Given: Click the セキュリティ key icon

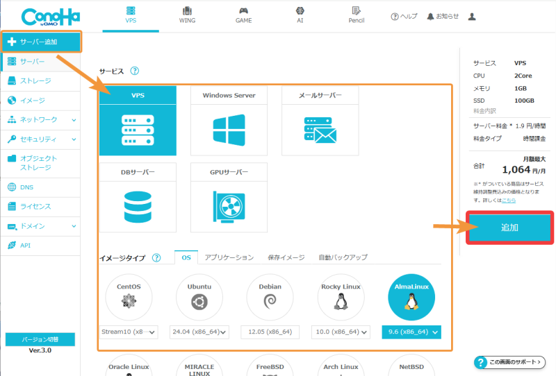Looking at the screenshot, I should click(x=12, y=139).
